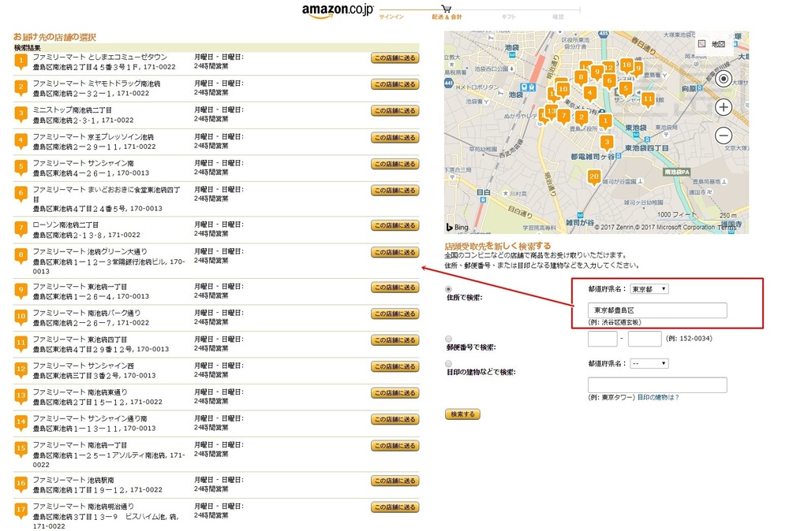808x531 pixels.
Task: Click store name ファミリーマート まいどおおきに食堂東池袋四丁目
Action: tap(107, 194)
